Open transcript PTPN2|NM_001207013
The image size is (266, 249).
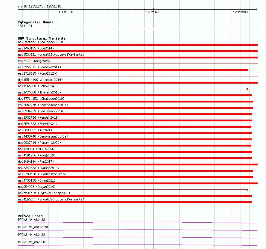click(x=34, y=227)
